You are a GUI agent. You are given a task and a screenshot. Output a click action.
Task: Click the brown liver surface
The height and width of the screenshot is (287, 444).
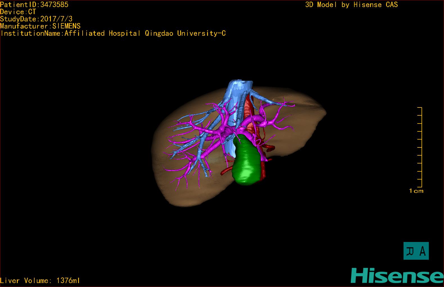(x=239, y=146)
